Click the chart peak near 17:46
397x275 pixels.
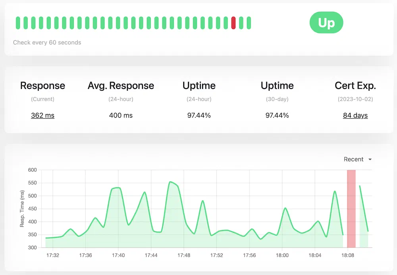(170, 182)
